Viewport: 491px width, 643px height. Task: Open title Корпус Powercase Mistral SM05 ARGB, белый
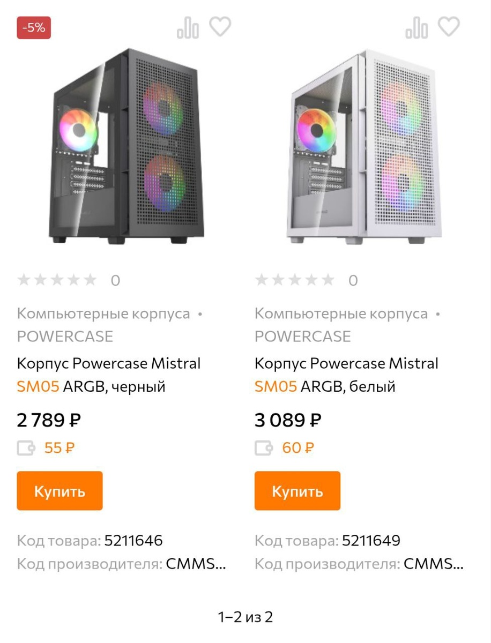pos(346,375)
